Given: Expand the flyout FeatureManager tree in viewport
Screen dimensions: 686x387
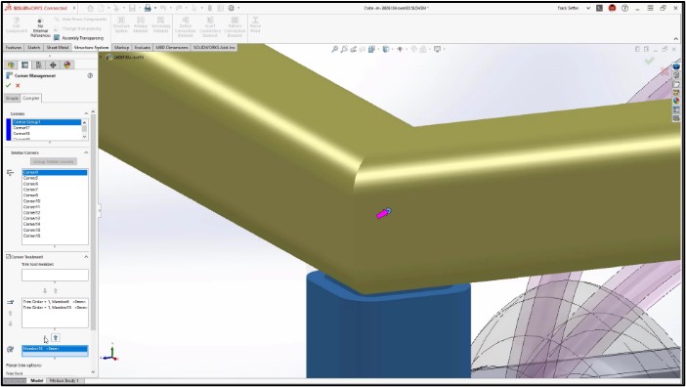Looking at the screenshot, I should (x=101, y=57).
